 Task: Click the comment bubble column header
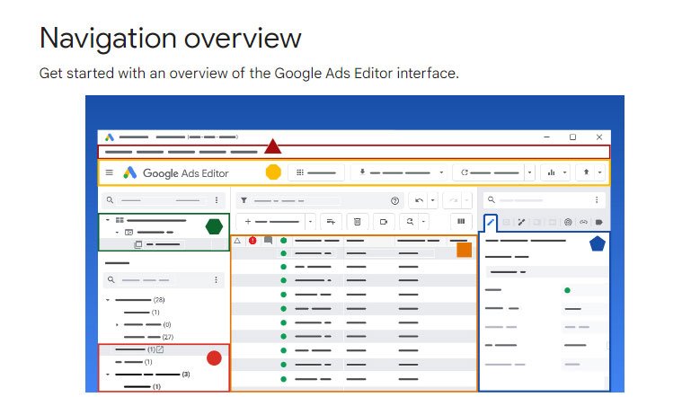tap(268, 240)
